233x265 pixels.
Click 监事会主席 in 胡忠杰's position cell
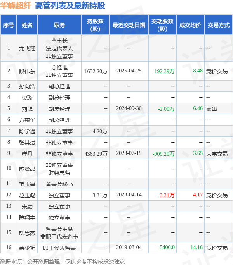click(x=59, y=229)
